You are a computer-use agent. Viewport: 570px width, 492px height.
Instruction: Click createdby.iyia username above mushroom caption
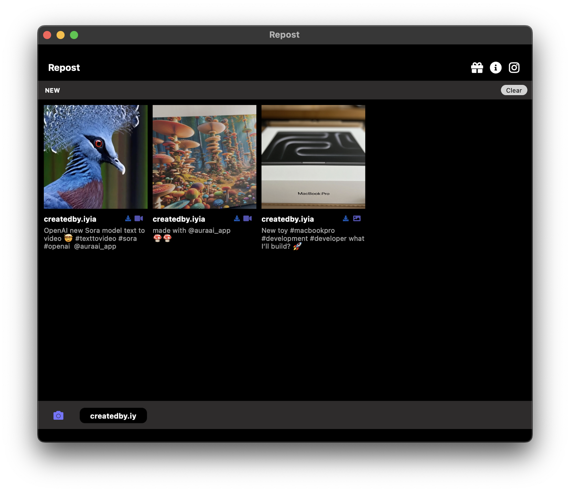[179, 219]
